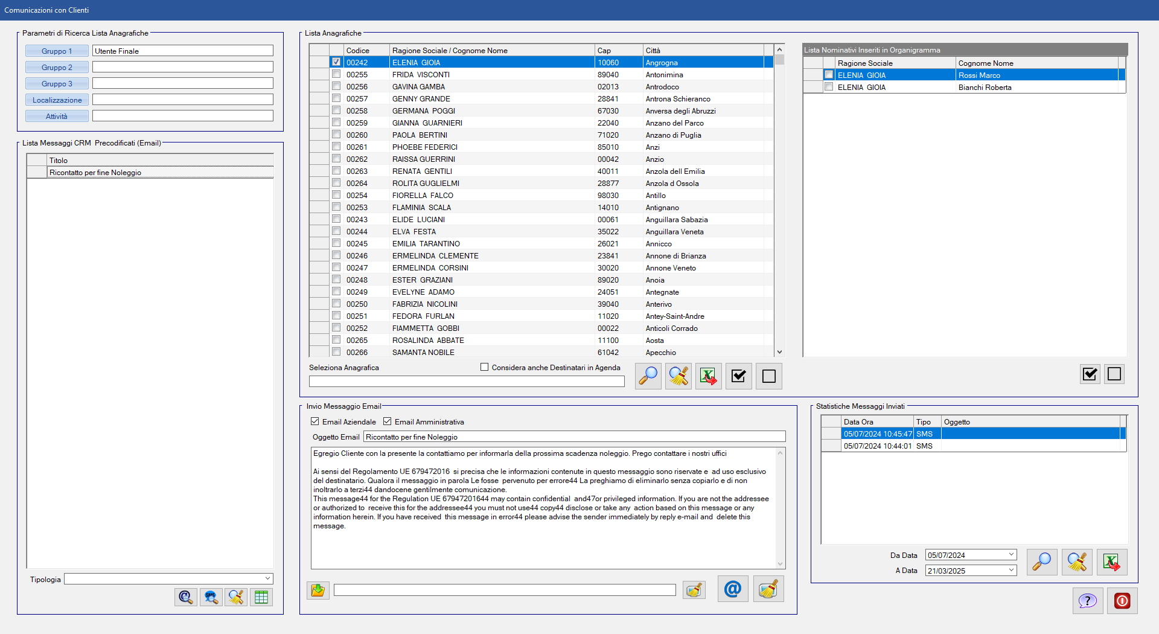Sort by the Città column header

tap(702, 51)
